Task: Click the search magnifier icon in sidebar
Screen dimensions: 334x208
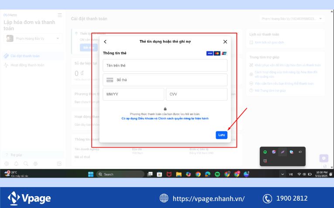Action: 26,164
